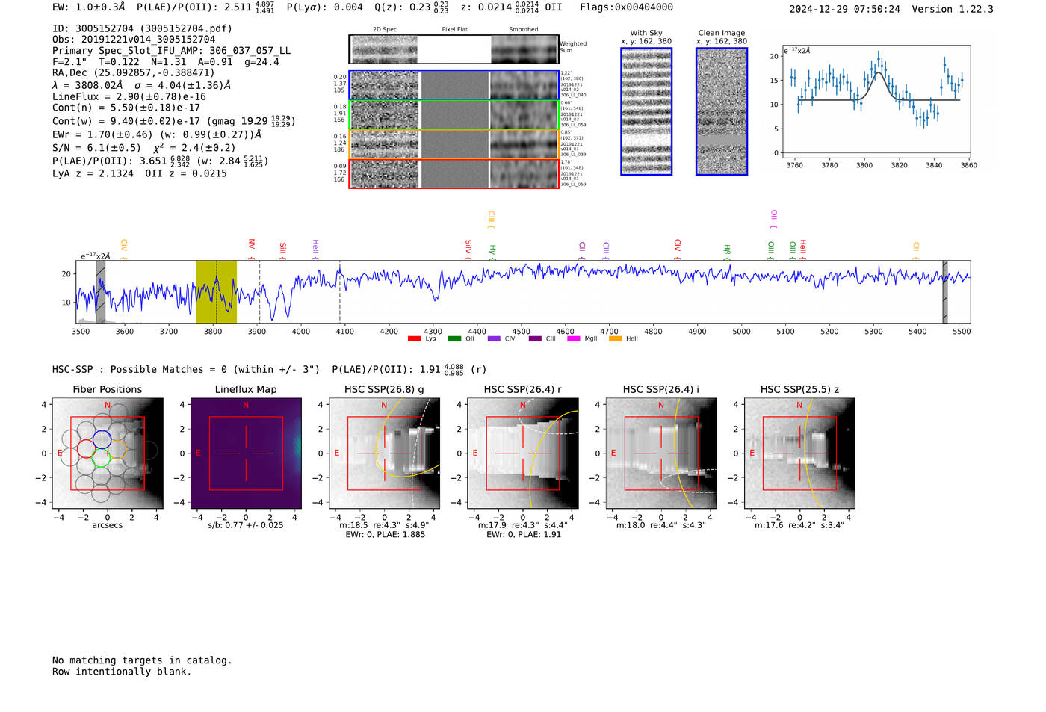Click the Version 1.22.3 text
Viewport: 1046px width, 712px height.
(953, 9)
